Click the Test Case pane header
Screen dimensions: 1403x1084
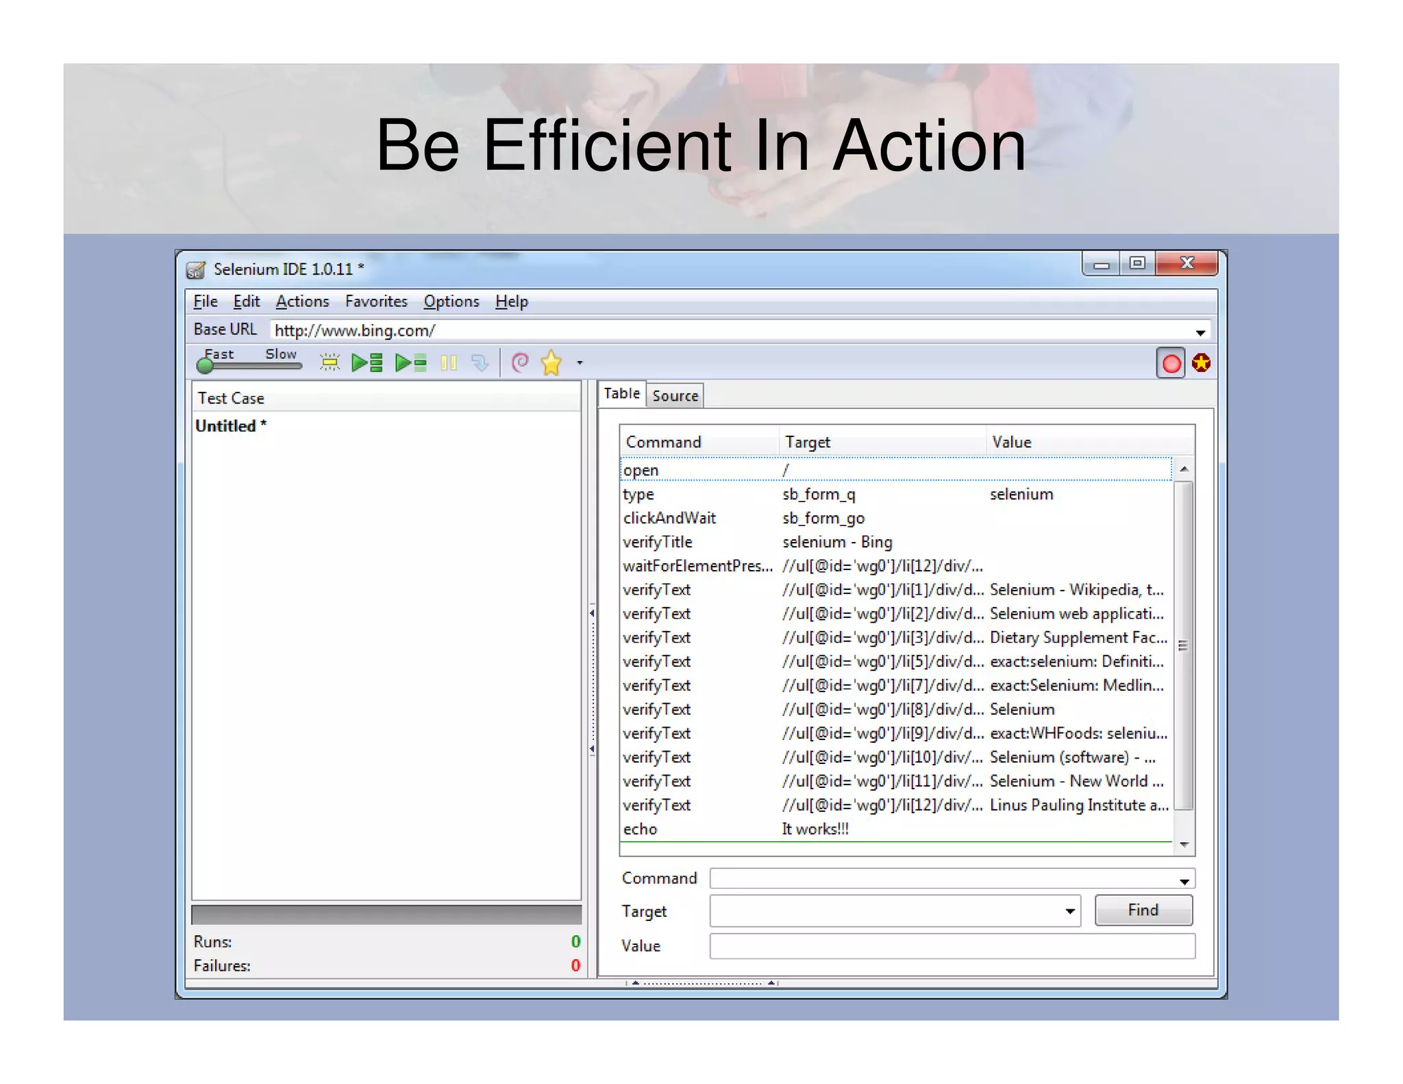pyautogui.click(x=386, y=398)
